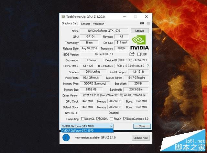Click the Lookup button
Viewport: 207px width, 153px height.
140,31
